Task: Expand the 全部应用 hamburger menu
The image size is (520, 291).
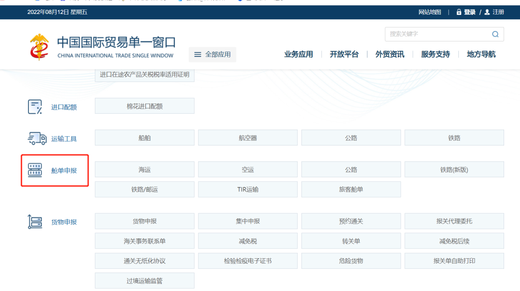Action: pos(212,54)
